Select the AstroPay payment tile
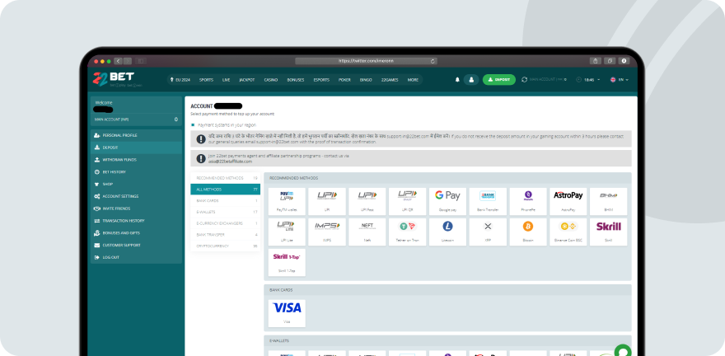725x356 pixels. 568,201
